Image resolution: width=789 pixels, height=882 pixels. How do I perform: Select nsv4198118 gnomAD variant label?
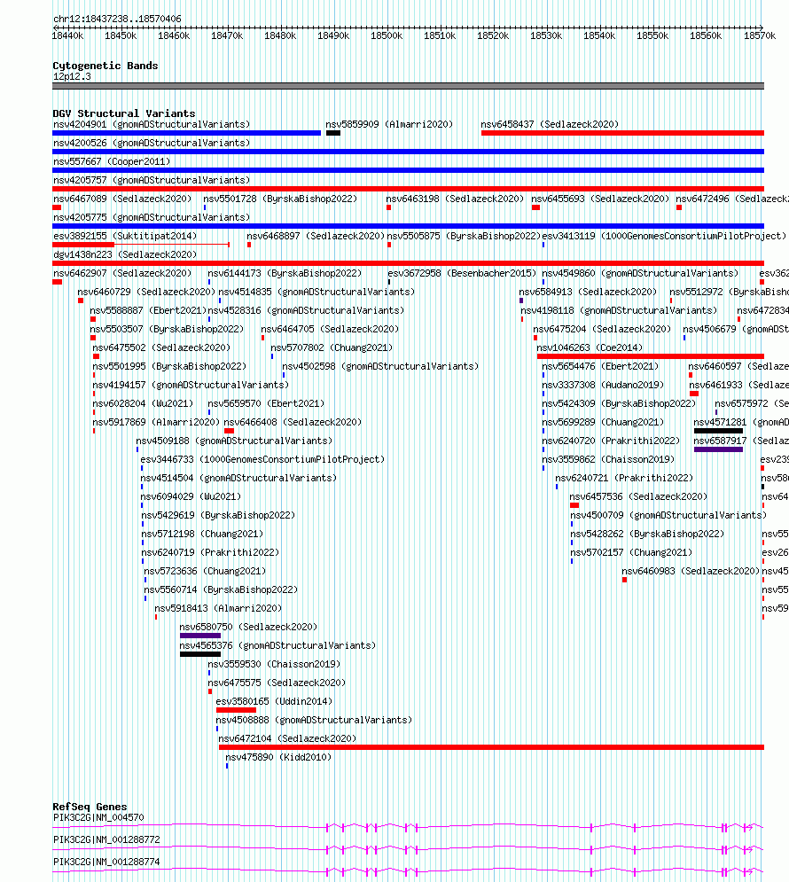[619, 310]
